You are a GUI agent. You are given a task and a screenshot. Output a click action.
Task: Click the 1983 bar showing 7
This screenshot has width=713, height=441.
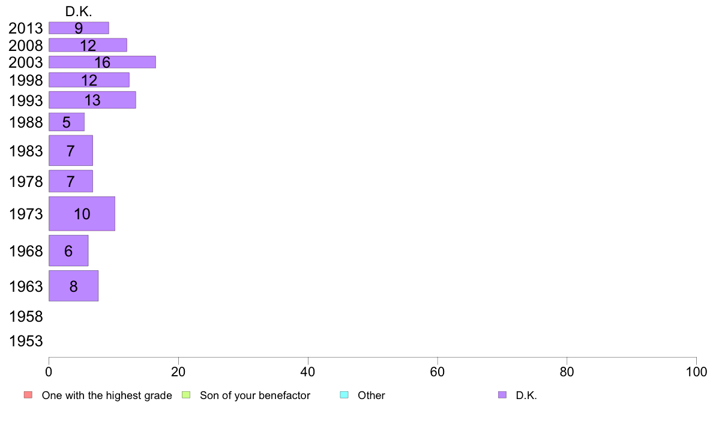point(70,150)
